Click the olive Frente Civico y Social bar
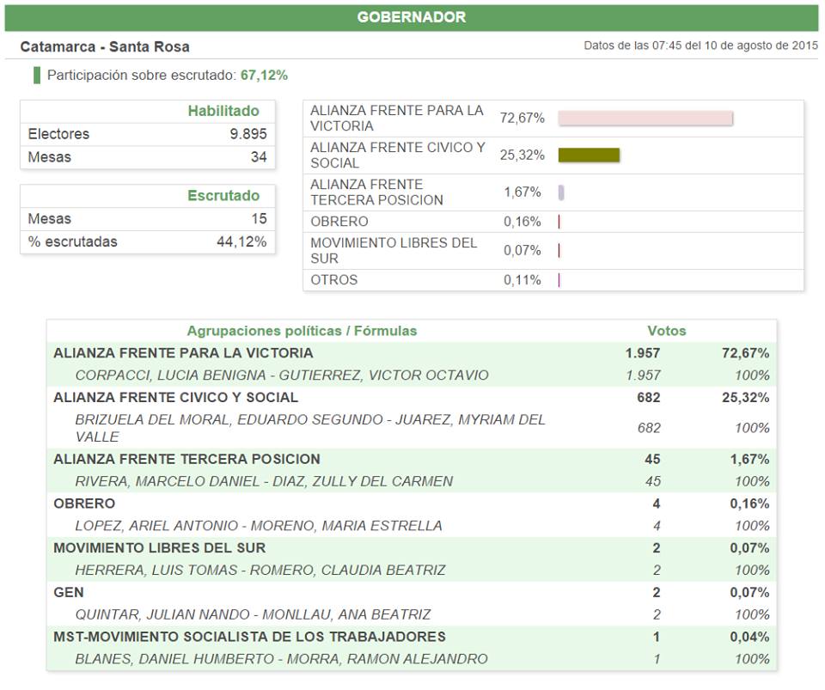The height and width of the screenshot is (690, 825). point(589,156)
